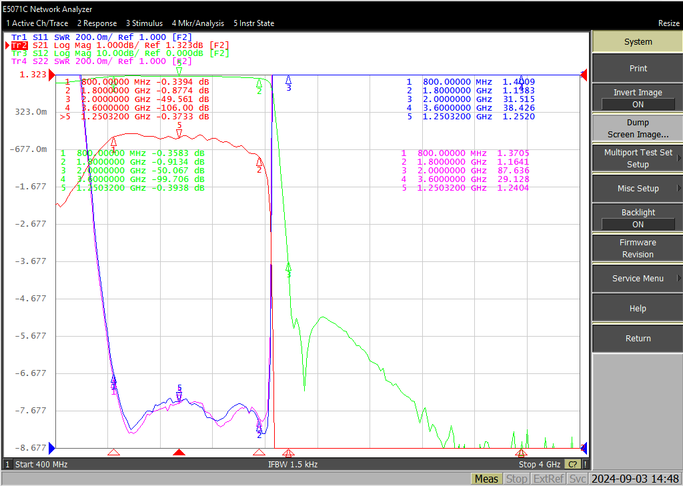This screenshot has width=683, height=486.
Task: Select the solid red active marker 5 triangle on the frequency axis
Action: [179, 453]
